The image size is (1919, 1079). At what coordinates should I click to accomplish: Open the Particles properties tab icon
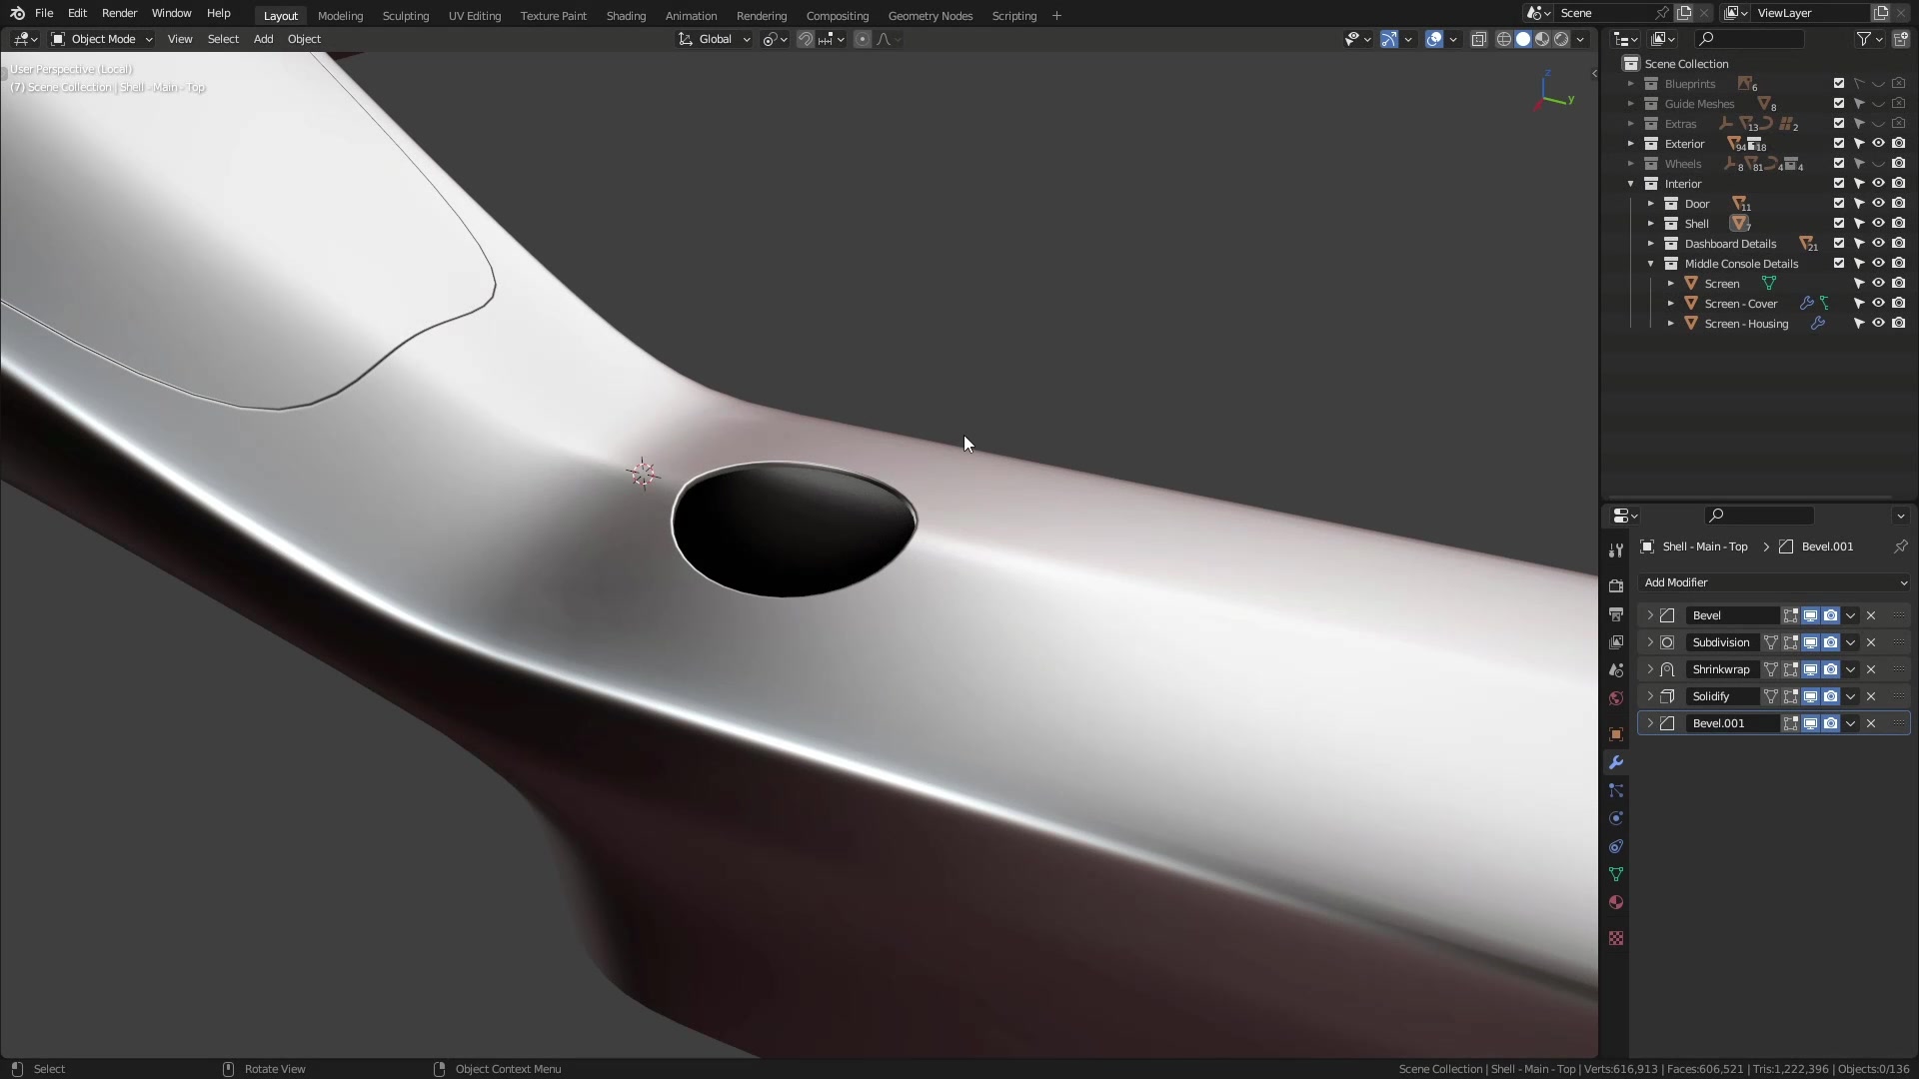pos(1616,790)
